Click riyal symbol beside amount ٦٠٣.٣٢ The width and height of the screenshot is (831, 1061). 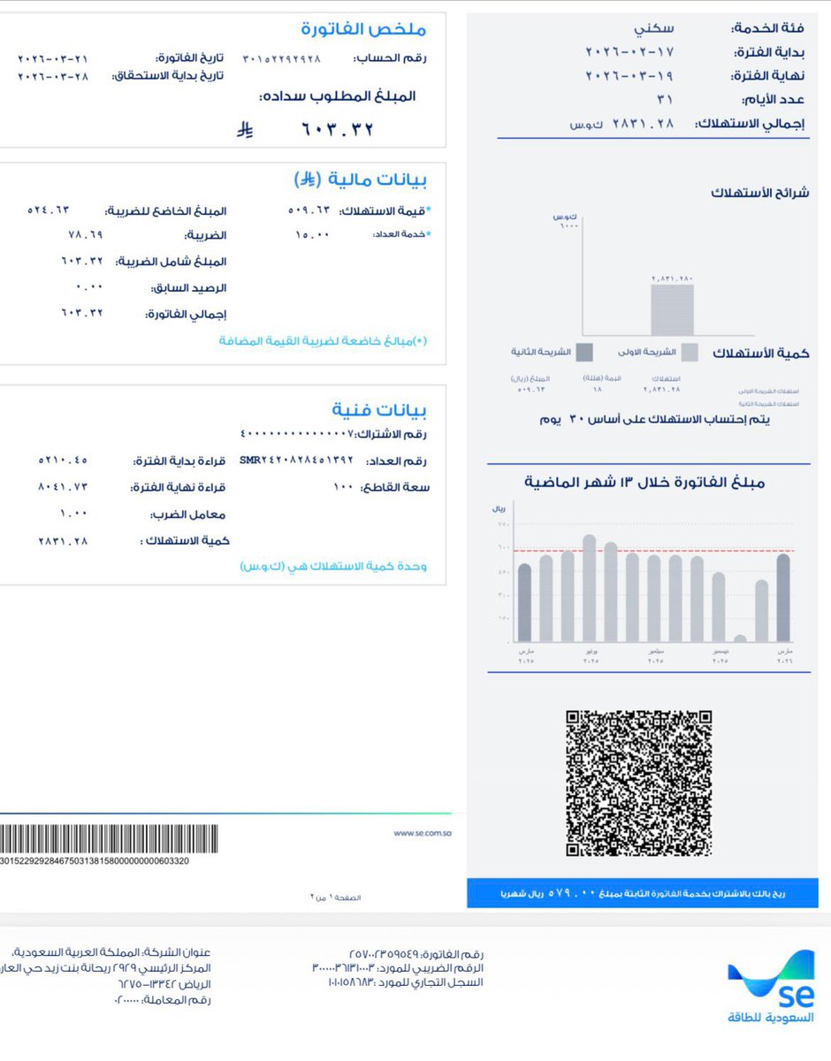pos(245,130)
